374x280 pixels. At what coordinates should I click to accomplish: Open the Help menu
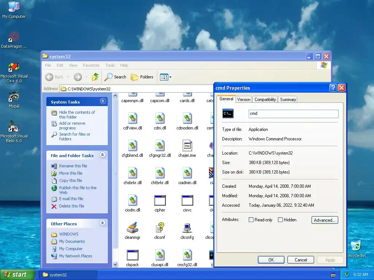point(124,65)
